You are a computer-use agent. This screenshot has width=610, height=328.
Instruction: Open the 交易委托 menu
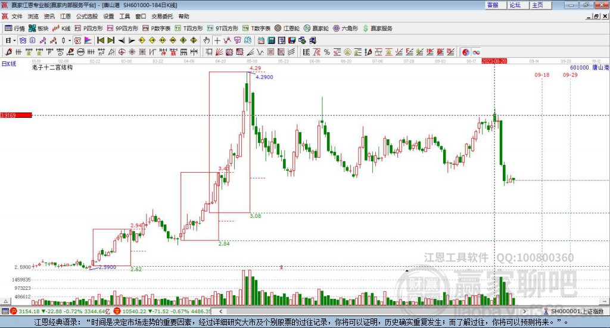click(x=162, y=16)
